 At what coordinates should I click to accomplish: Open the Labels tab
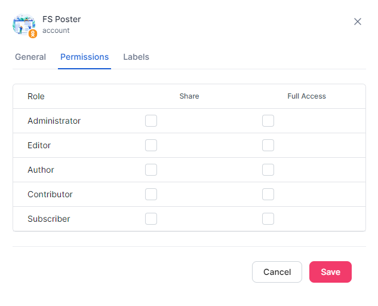[136, 57]
